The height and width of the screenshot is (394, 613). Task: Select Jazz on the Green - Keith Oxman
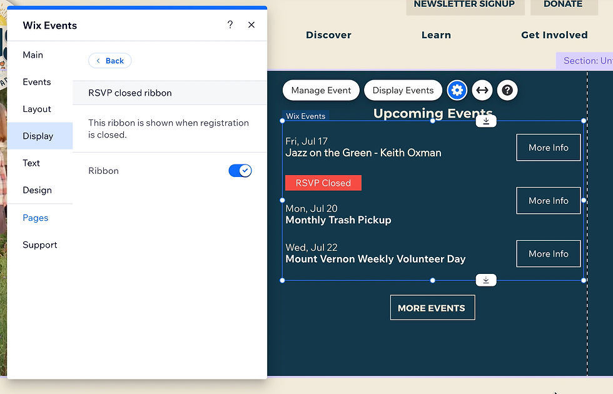363,153
